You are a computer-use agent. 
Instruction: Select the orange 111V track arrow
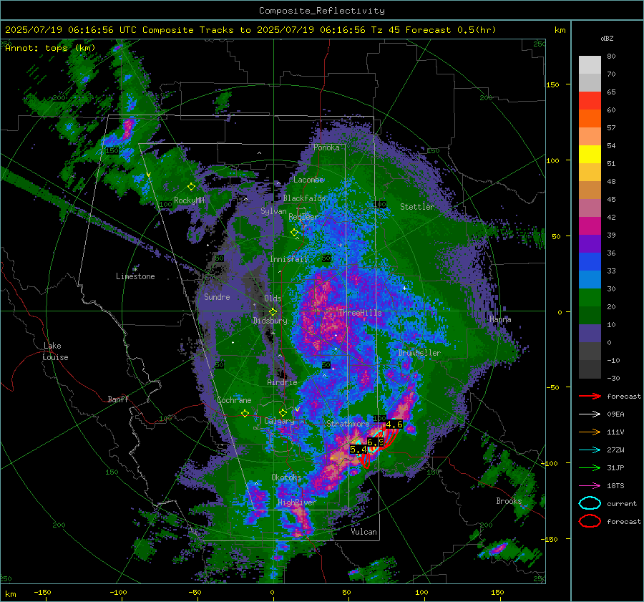click(590, 432)
